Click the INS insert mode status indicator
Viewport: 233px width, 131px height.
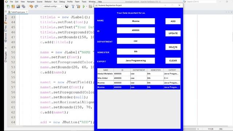pos(221,129)
